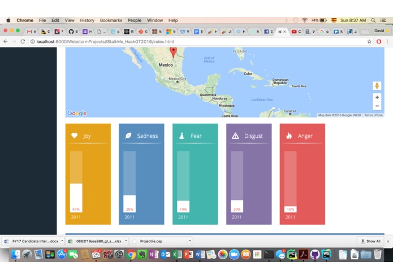The width and height of the screenshot is (393, 279).
Task: Open GitHub Desktop from the Dock
Action: (315, 255)
